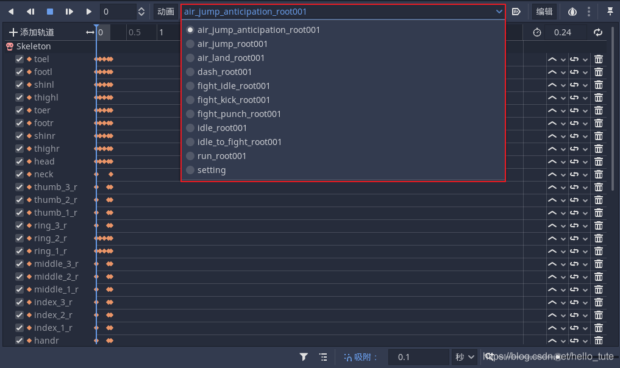
Task: Open interpolation dropdown for ring_3_r track
Action: tap(557, 225)
